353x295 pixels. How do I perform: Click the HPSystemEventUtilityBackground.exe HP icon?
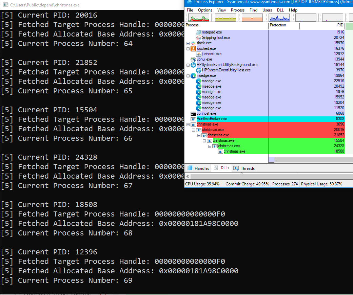tap(193, 65)
